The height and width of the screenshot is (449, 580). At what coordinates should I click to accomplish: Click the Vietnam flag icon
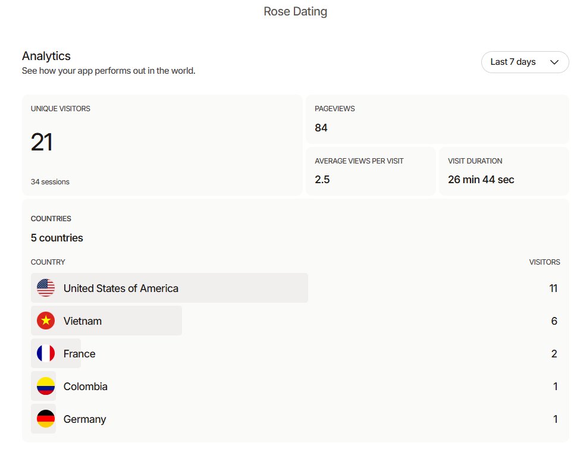(46, 321)
